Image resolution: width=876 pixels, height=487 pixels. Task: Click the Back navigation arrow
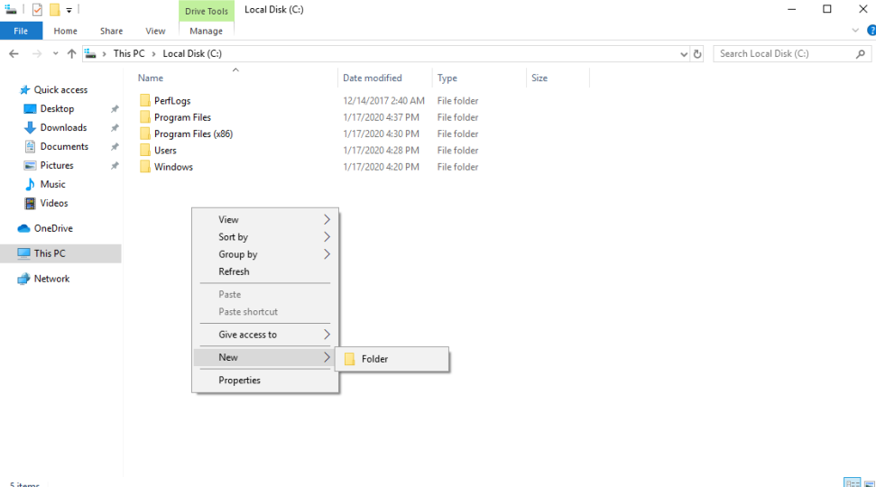[x=14, y=54]
